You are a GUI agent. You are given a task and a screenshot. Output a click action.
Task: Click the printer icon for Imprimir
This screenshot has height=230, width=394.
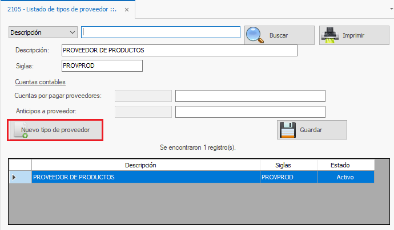(330, 35)
